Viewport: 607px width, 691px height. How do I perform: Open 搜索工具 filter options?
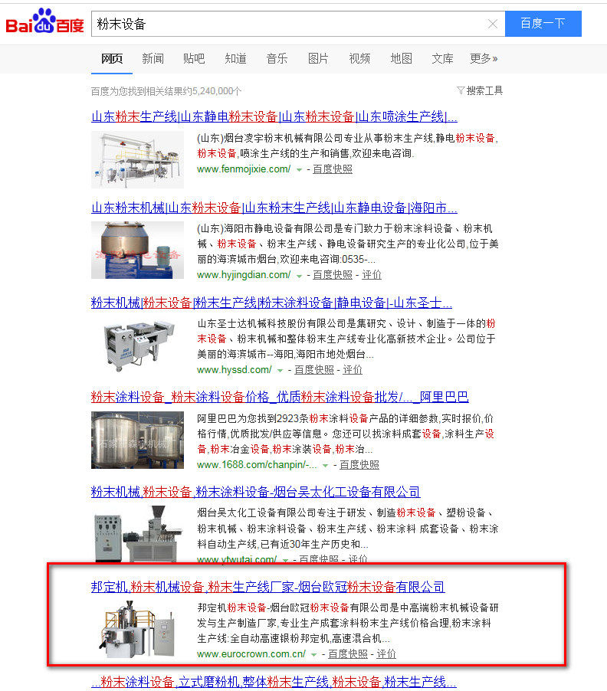pyautogui.click(x=480, y=91)
